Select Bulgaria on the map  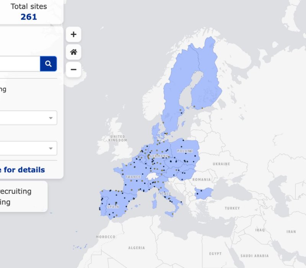(x=204, y=193)
